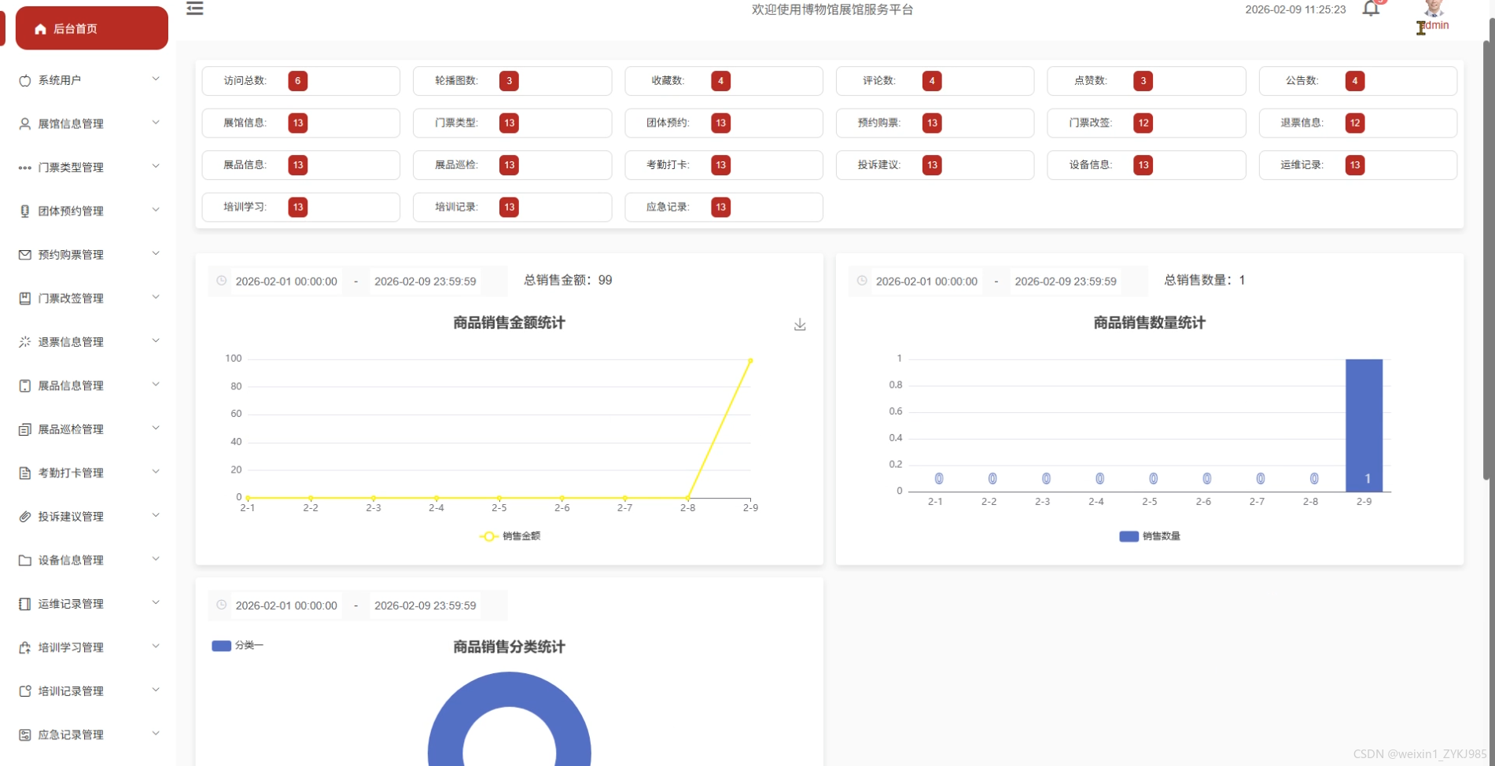1495x766 pixels.
Task: Click the clock icon in 销售金额 date range
Action: point(222,281)
